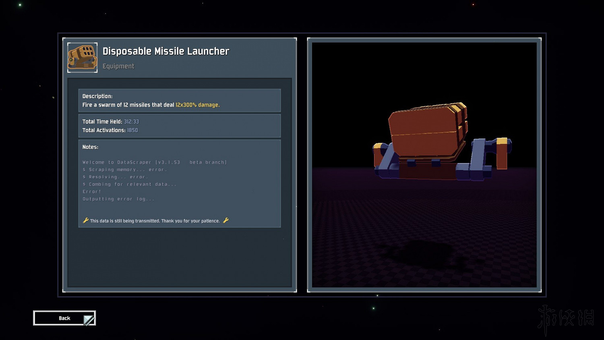The width and height of the screenshot is (604, 340).
Task: Click the "Equipment" category label
Action: click(x=118, y=66)
